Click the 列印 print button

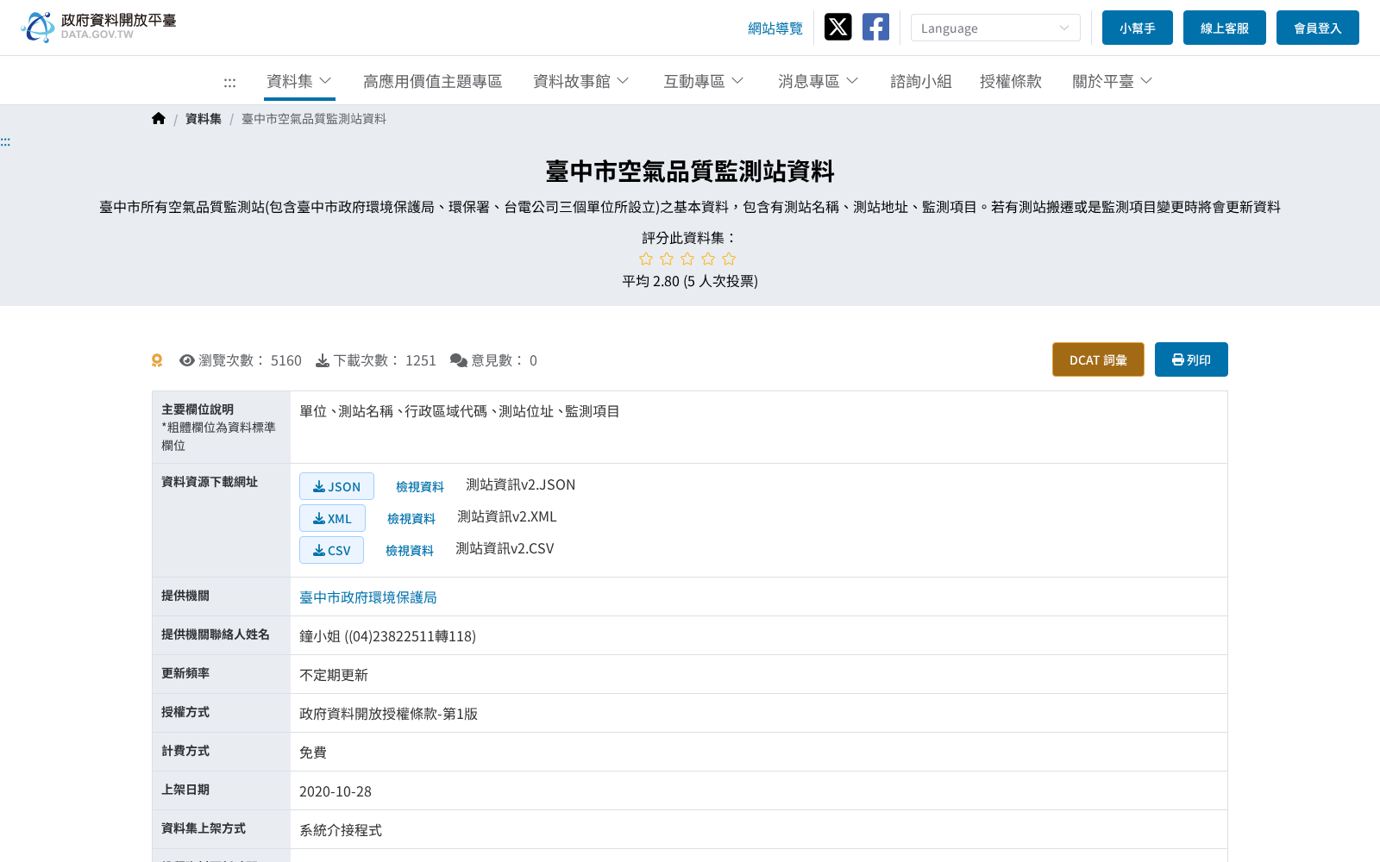tap(1191, 359)
